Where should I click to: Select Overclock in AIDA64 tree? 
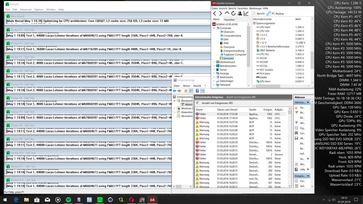click(x=227, y=47)
